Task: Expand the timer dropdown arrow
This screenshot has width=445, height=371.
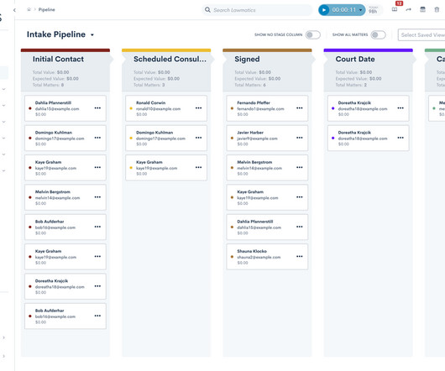Action: 360,10
